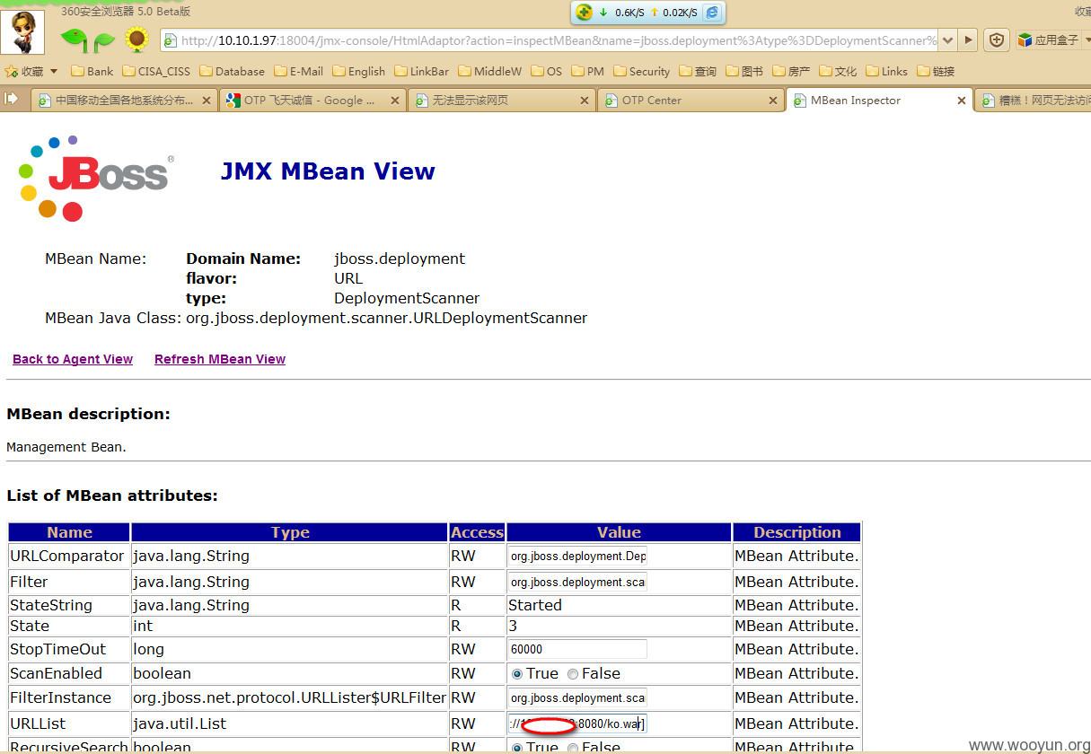This screenshot has width=1091, height=754.
Task: Open the Bank bookmark folder
Action: pyautogui.click(x=92, y=71)
